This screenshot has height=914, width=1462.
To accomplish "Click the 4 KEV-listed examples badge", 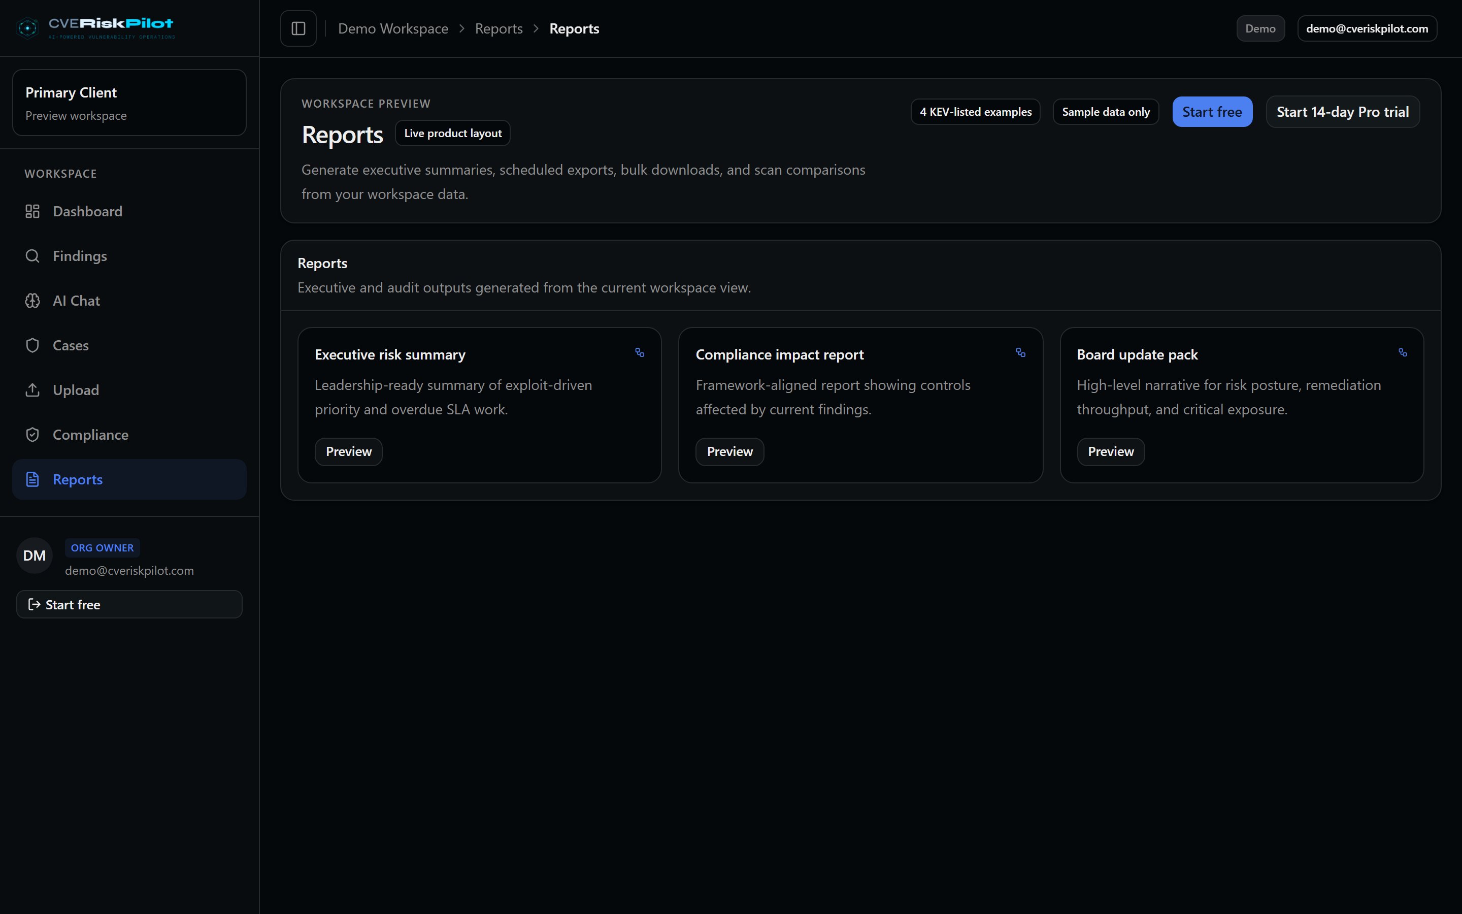I will click(976, 112).
